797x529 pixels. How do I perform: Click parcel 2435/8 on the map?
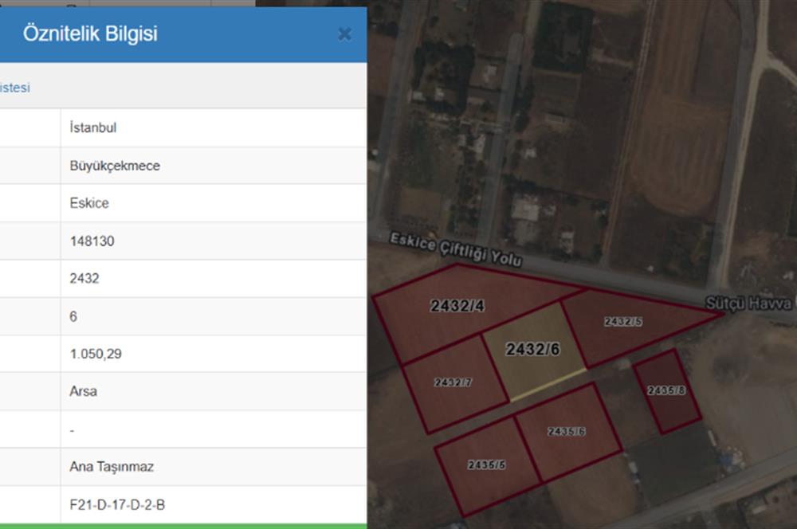666,390
